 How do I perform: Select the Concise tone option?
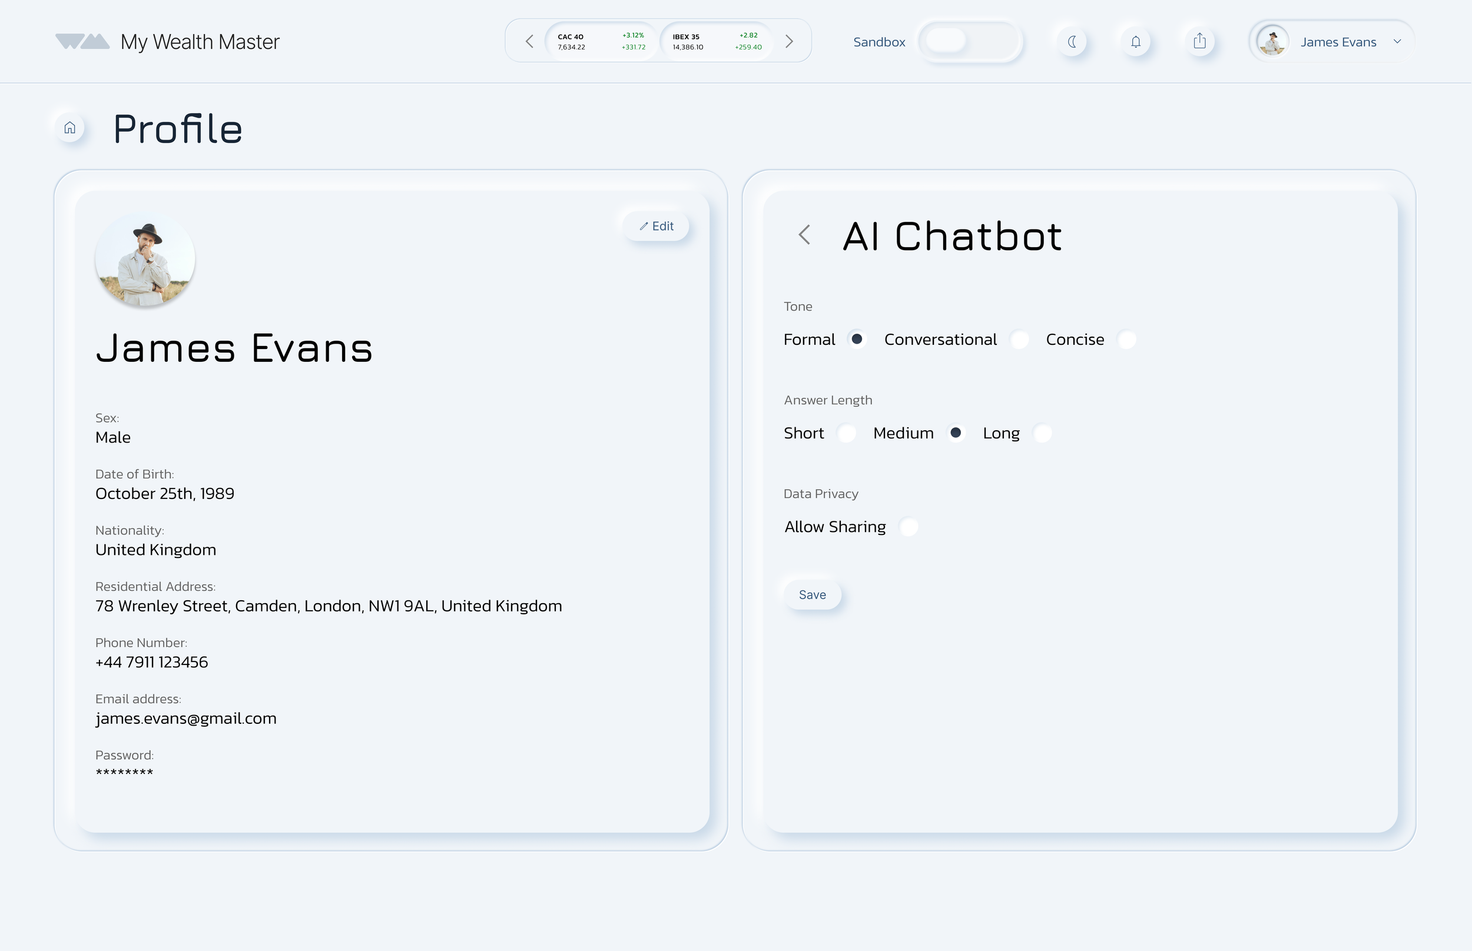point(1127,340)
